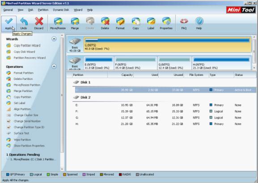Select the Move/Resize toolbar icon
Image resolution: width=258 pixels, height=183 pixels.
tap(58, 21)
